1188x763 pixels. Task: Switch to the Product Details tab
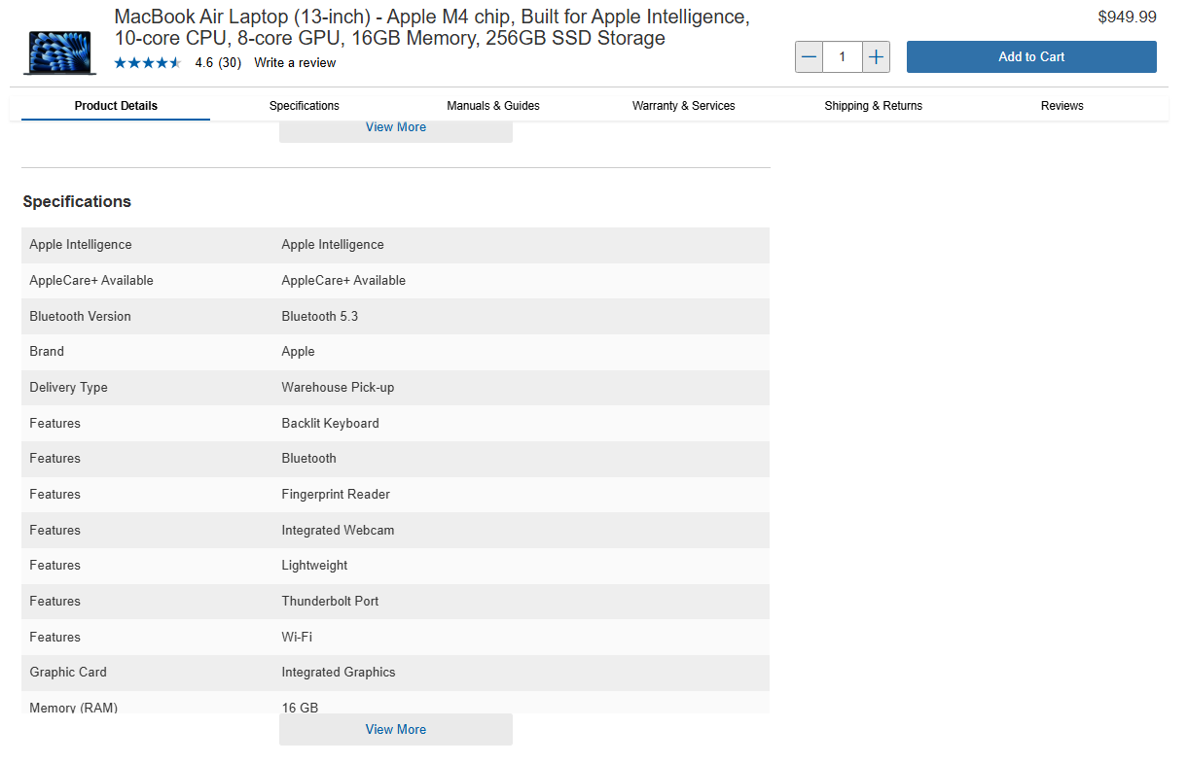click(116, 106)
